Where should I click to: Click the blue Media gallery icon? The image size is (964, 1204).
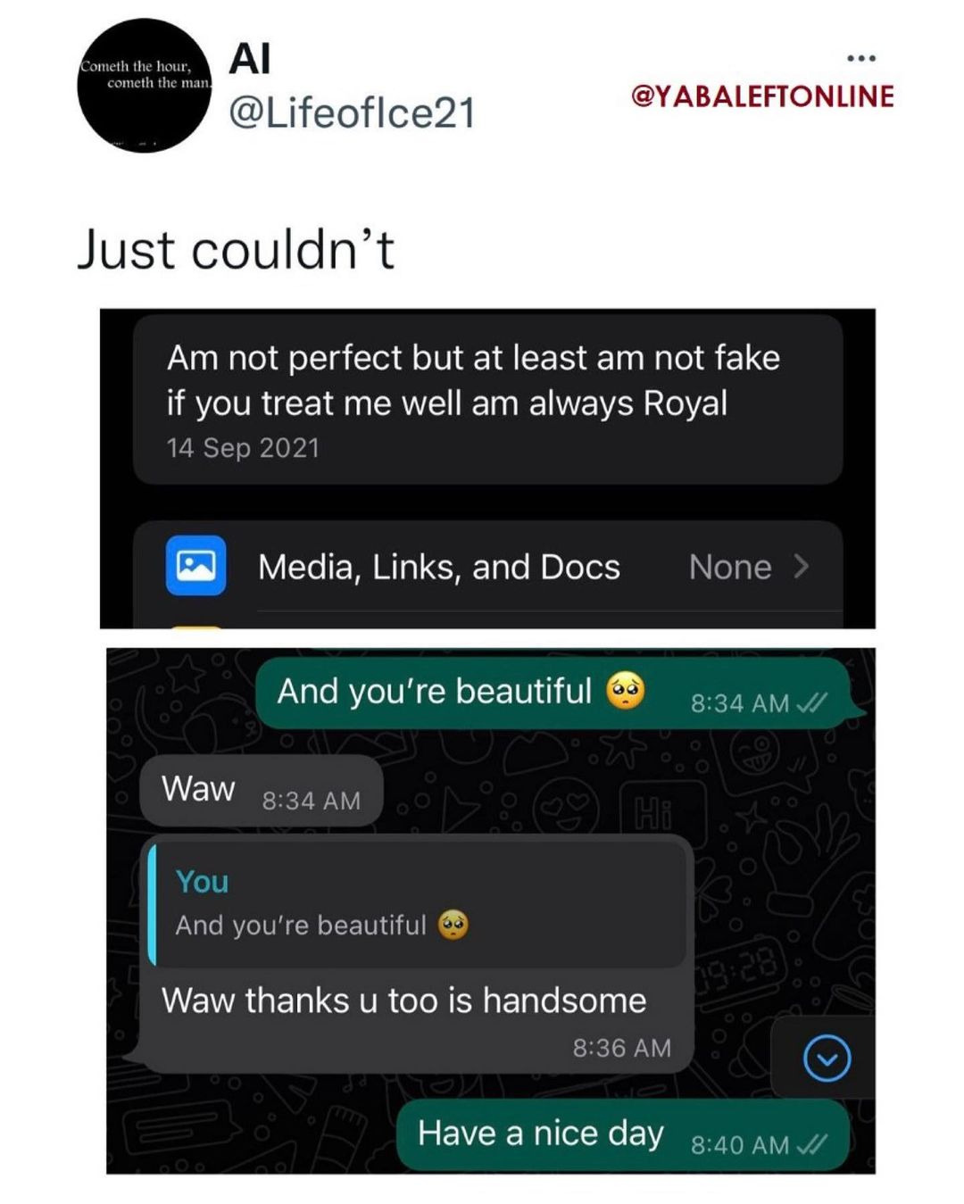pos(195,566)
